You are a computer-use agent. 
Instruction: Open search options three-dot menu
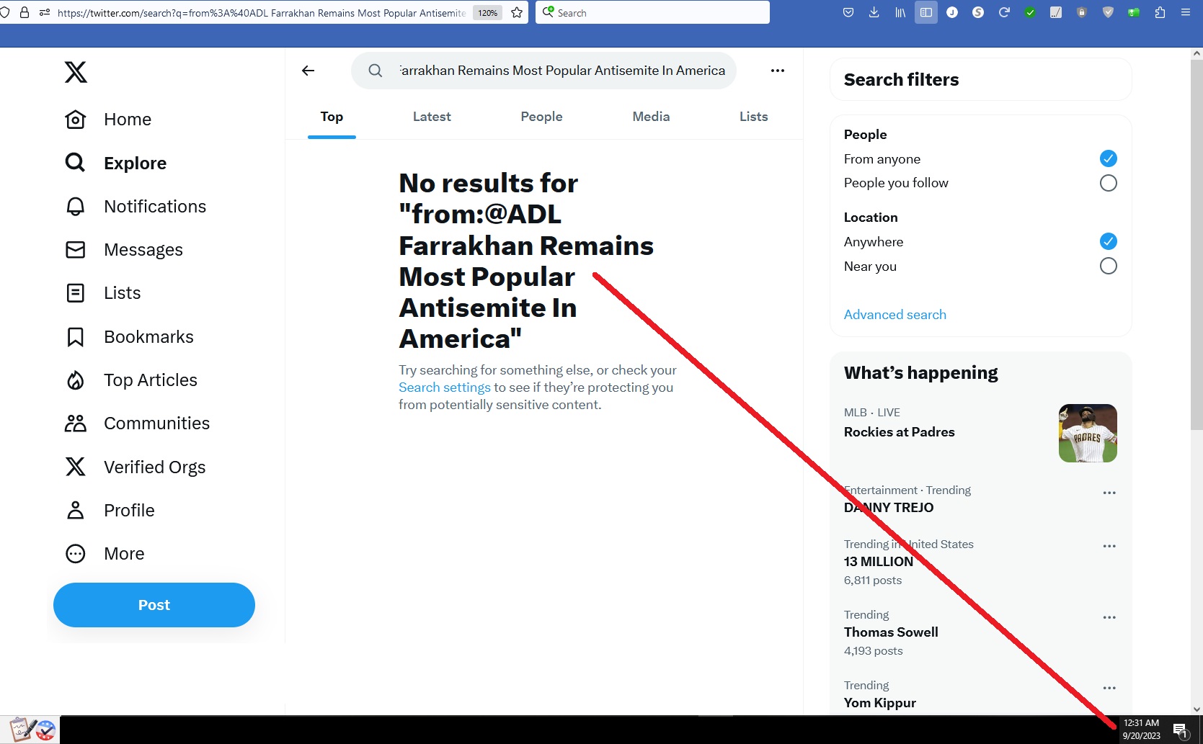click(777, 71)
